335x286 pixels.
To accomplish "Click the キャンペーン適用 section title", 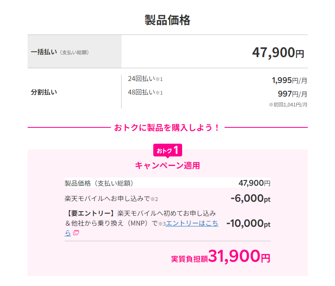I will point(167,165).
